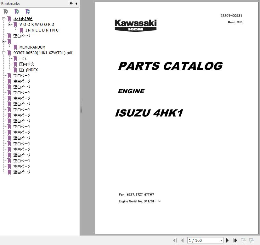
Task: Collapse the VOORWOORD bookmark branch
Action: click(x=10, y=24)
